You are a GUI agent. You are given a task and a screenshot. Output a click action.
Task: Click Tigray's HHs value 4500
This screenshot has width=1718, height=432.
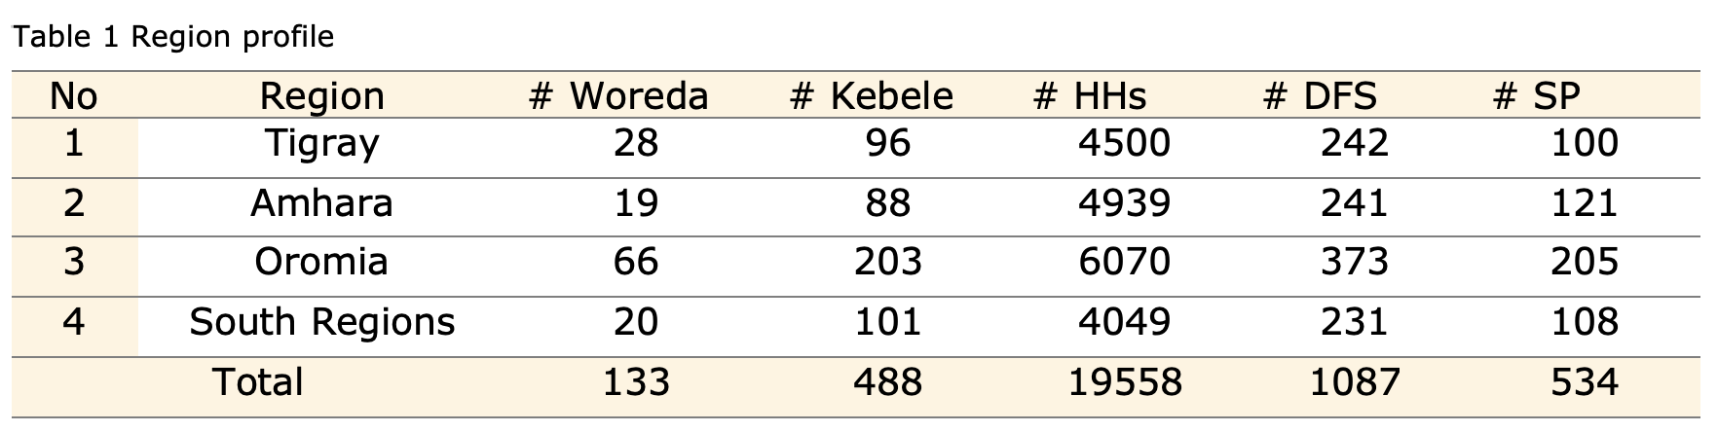1124,144
